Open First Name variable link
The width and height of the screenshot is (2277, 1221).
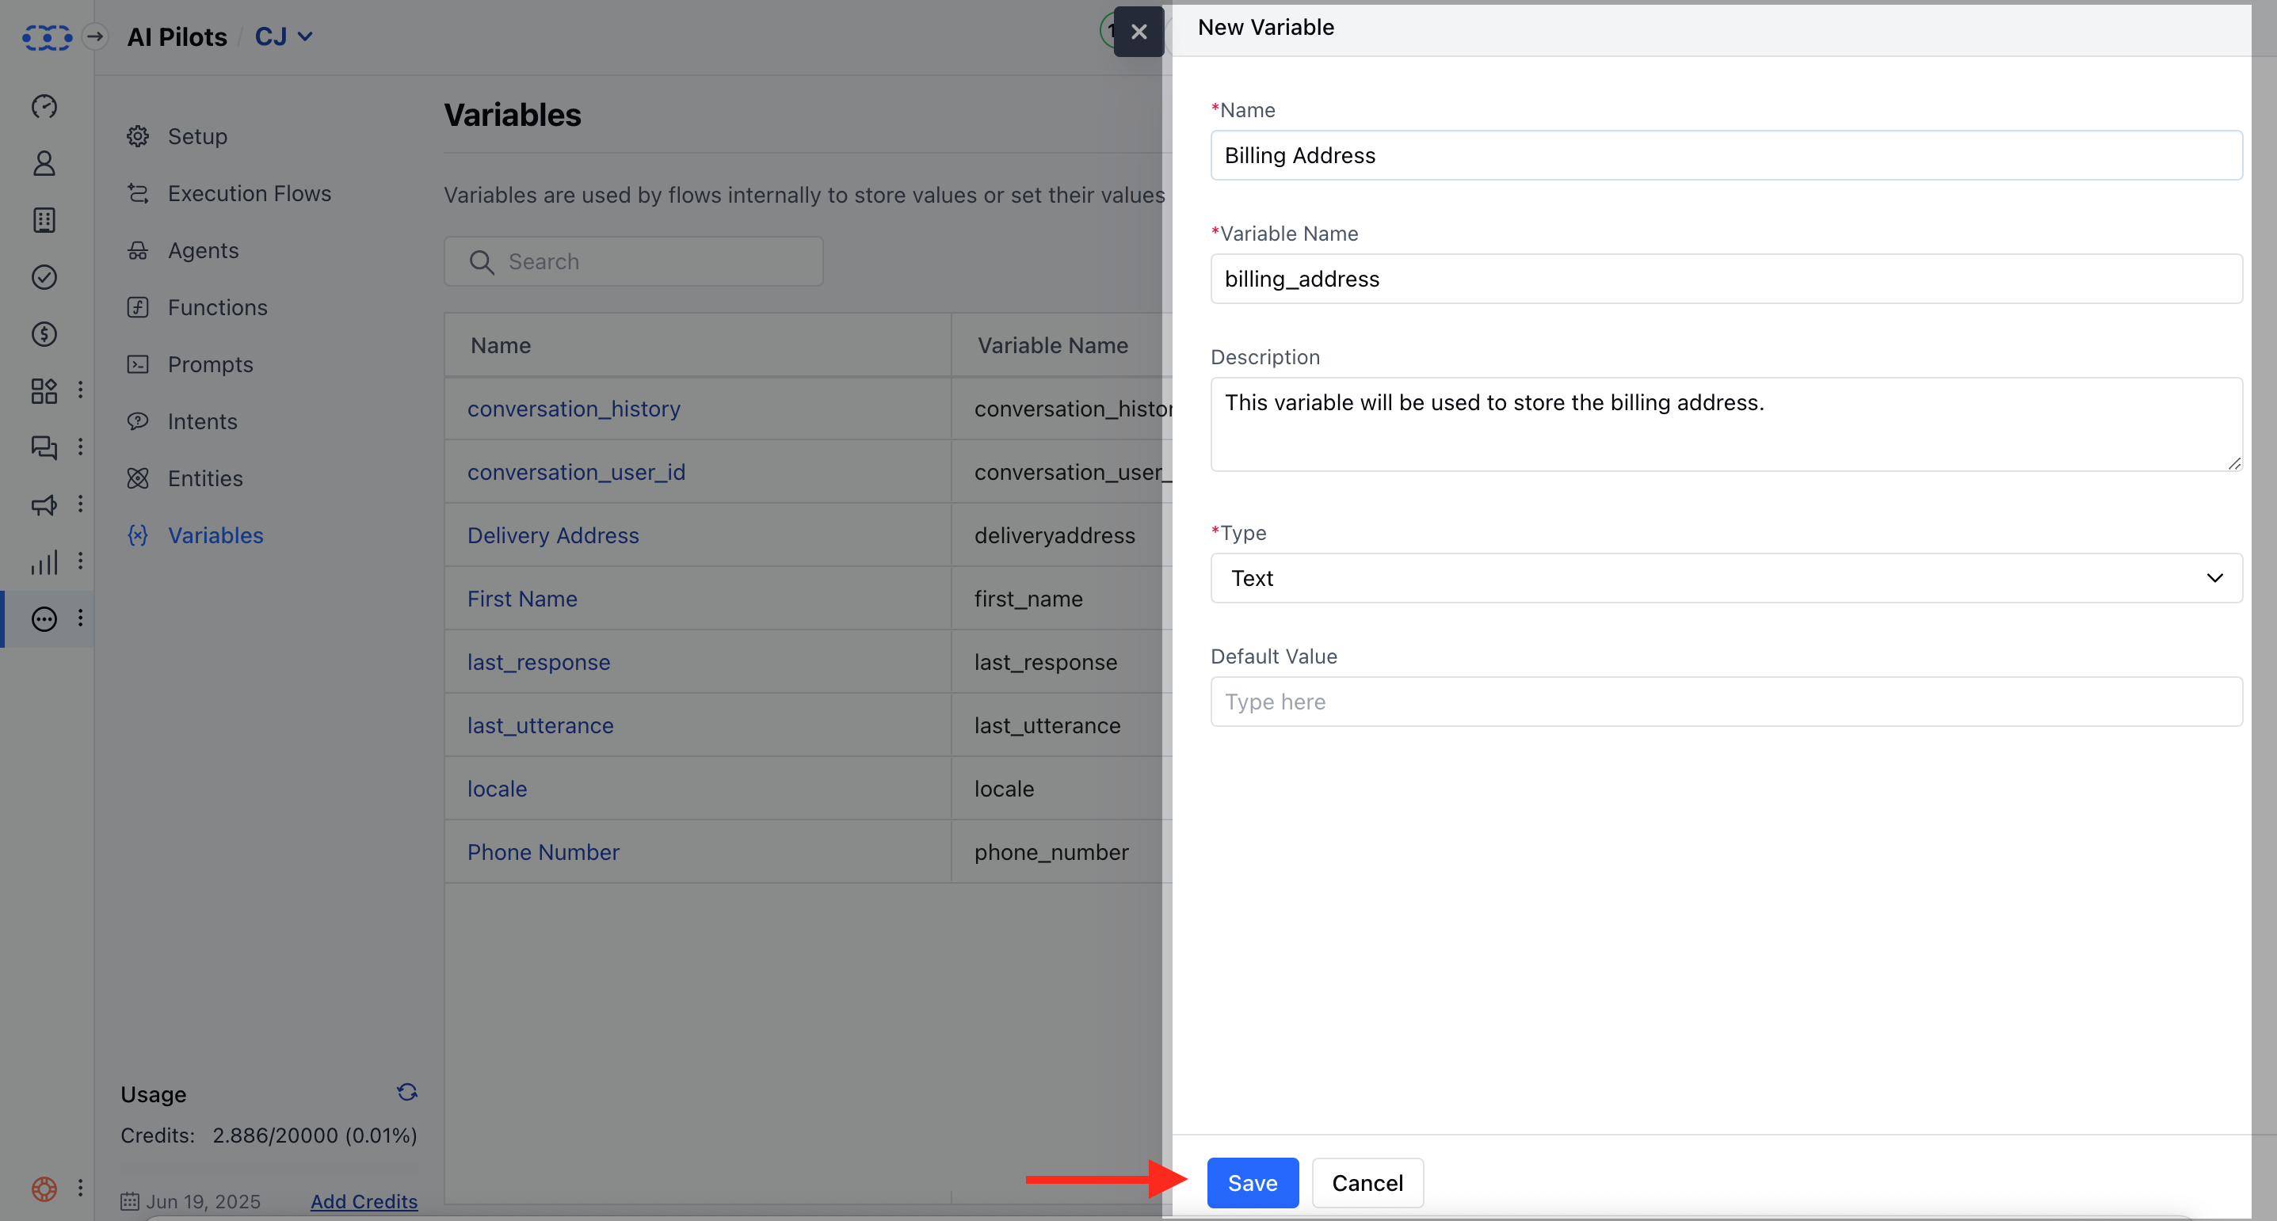(x=522, y=599)
